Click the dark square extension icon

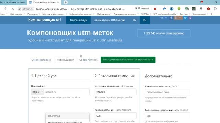[x=194, y=9]
